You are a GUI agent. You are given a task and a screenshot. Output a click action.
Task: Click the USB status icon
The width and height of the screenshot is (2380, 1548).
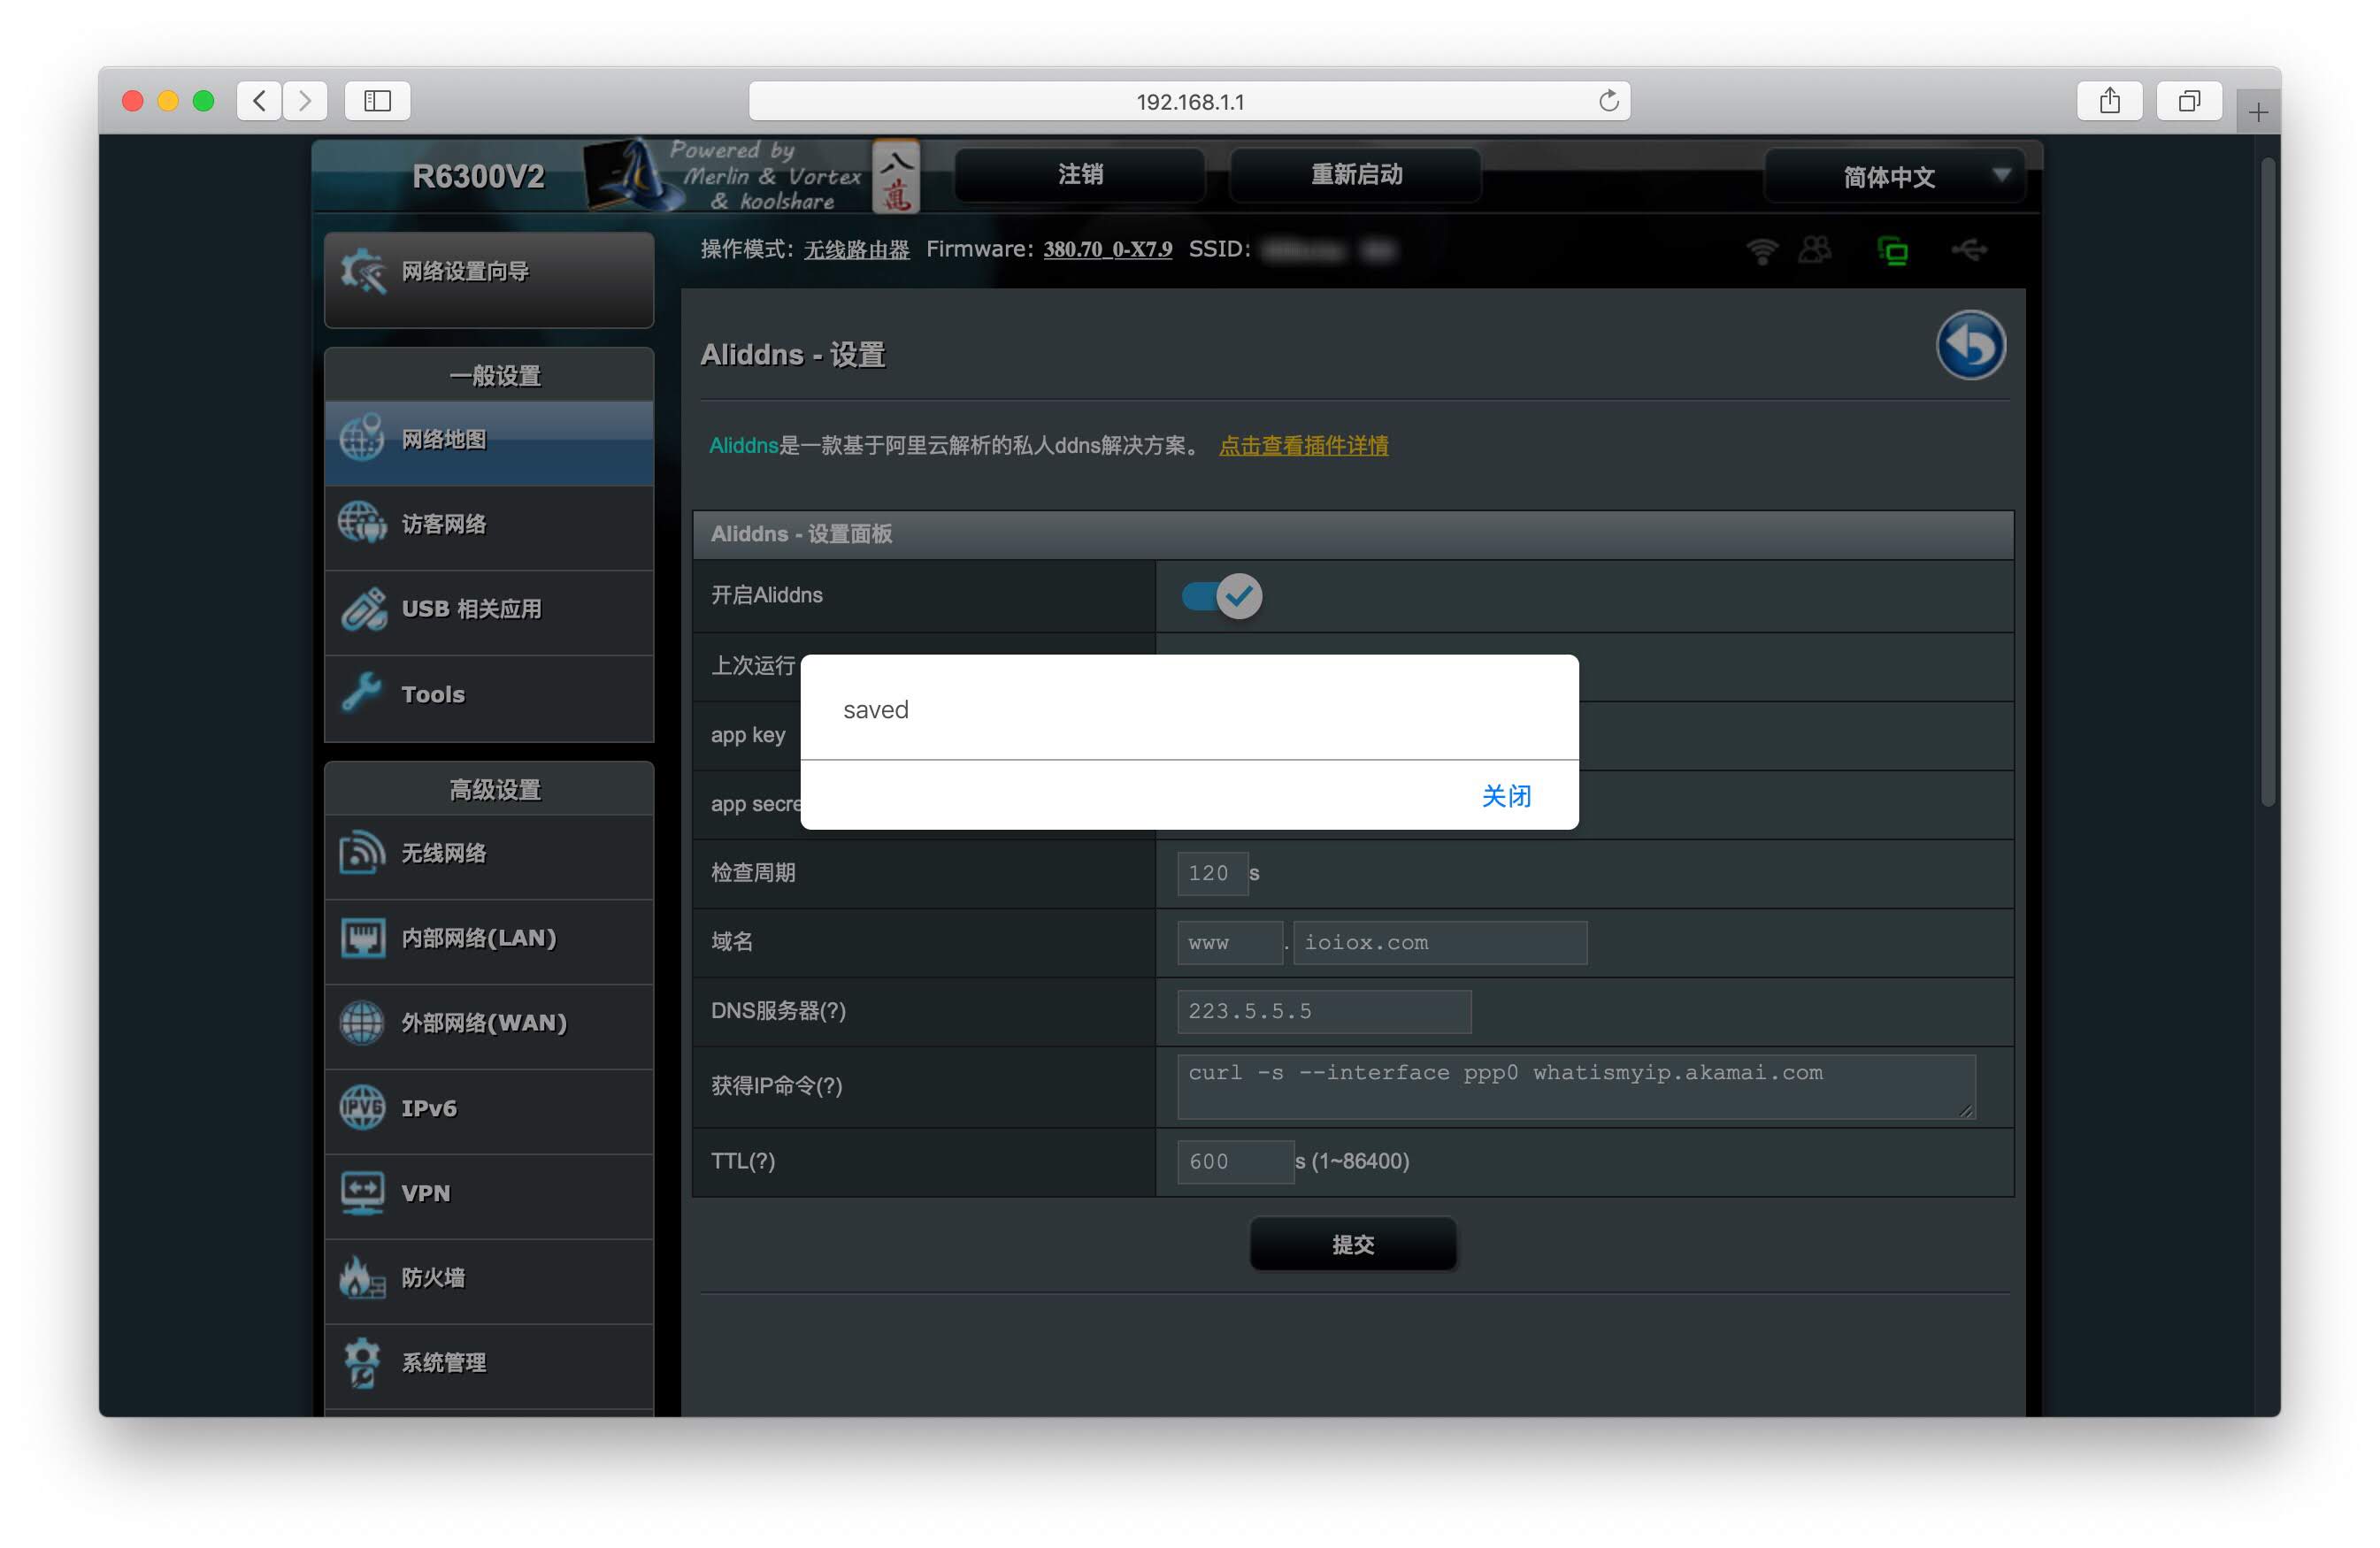1969,250
